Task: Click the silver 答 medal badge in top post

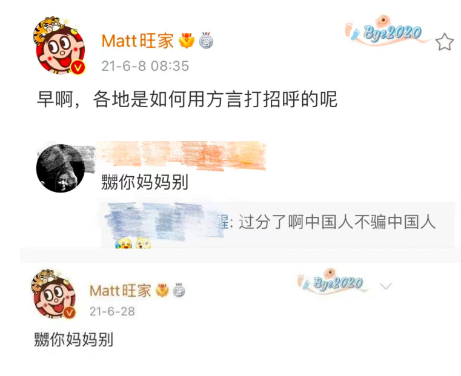Action: click(206, 40)
